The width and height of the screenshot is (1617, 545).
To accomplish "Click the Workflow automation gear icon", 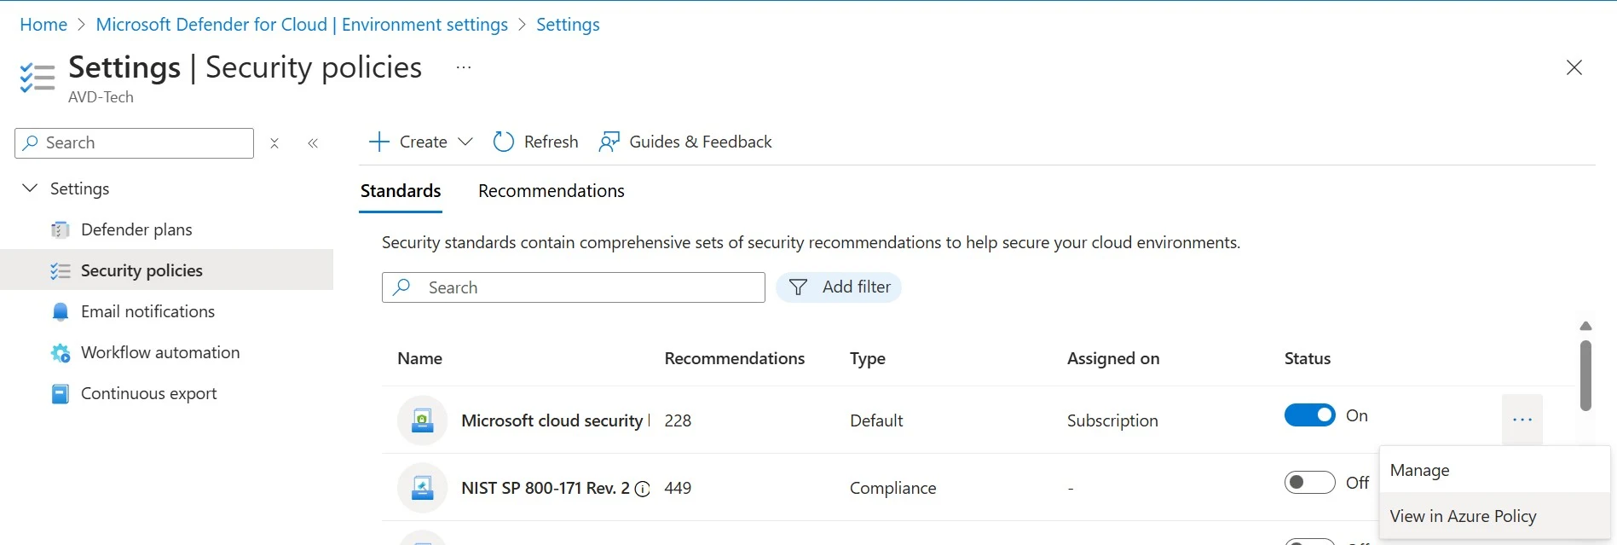I will pyautogui.click(x=60, y=353).
